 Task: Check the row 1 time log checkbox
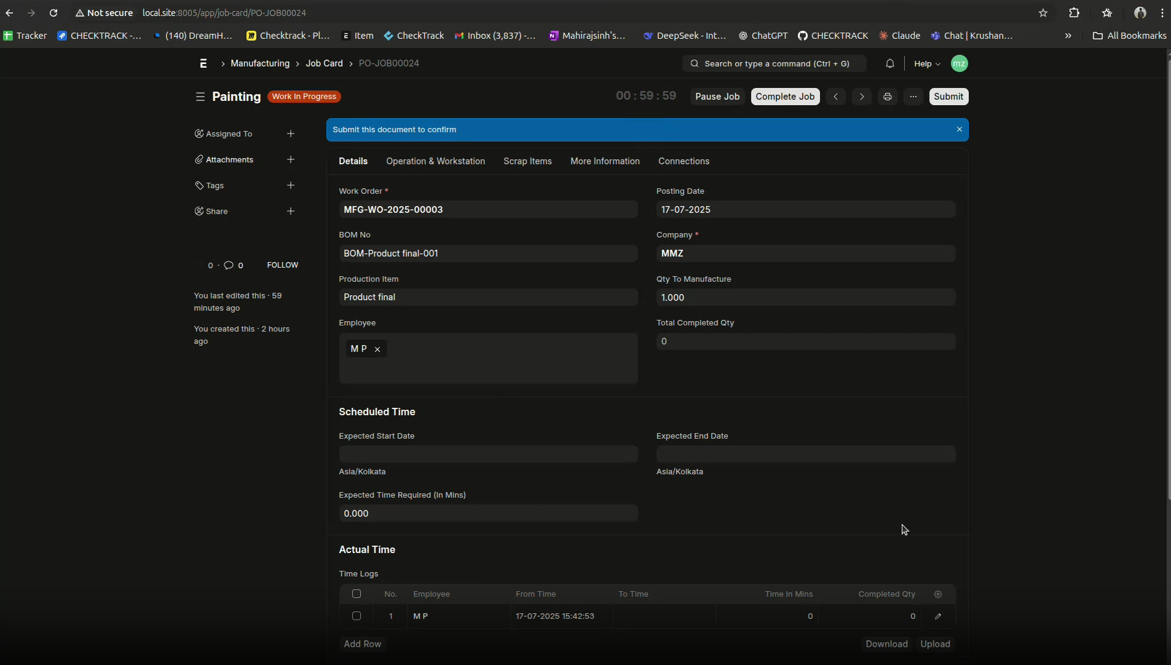point(357,616)
